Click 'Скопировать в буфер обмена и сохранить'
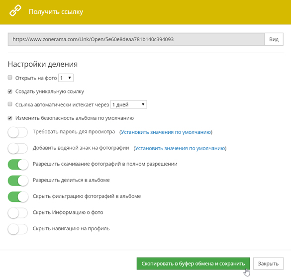Viewport: 291px width, 277px height. point(193,264)
